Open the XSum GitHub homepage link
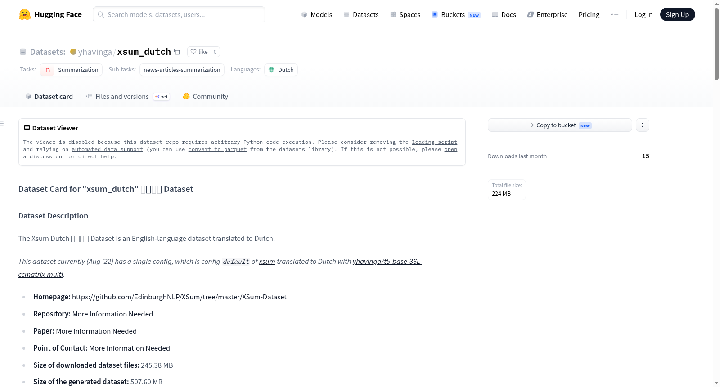Viewport: 720px width, 387px height. pos(179,297)
